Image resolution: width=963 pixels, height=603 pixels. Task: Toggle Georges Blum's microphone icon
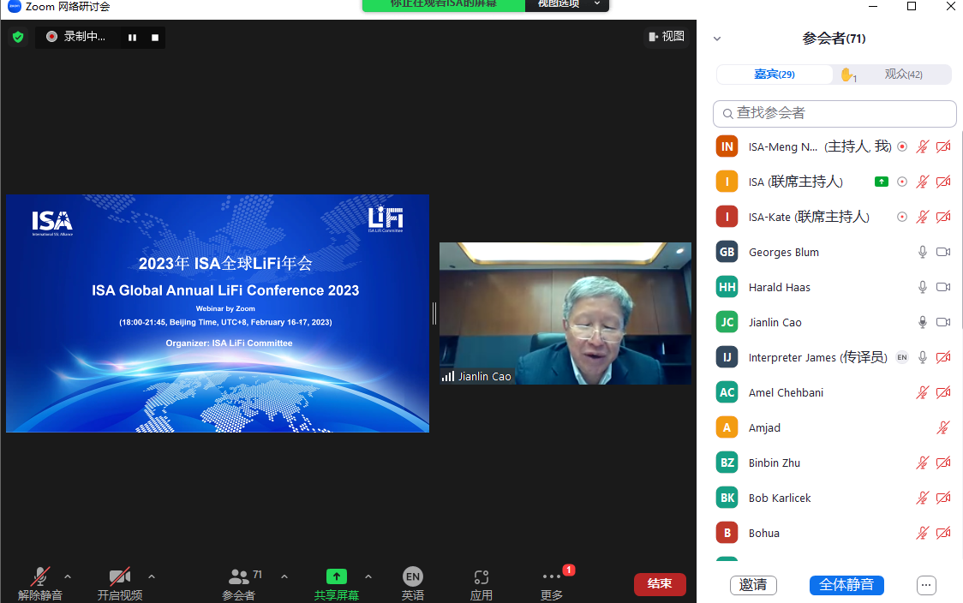point(923,252)
